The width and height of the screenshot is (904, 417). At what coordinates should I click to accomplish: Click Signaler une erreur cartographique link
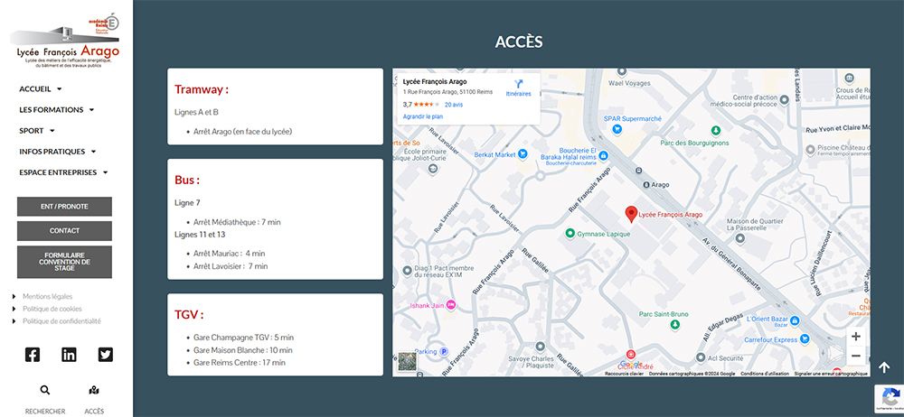(x=831, y=374)
